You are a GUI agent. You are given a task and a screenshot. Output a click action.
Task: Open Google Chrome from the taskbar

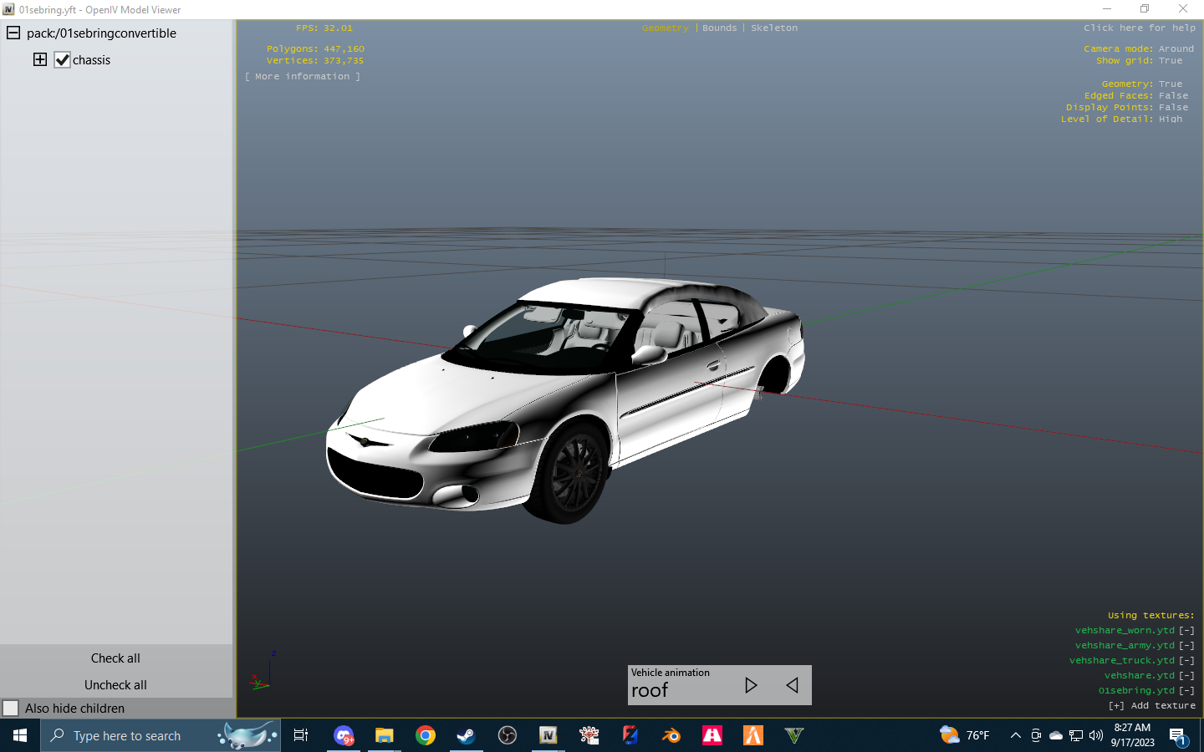click(x=426, y=736)
